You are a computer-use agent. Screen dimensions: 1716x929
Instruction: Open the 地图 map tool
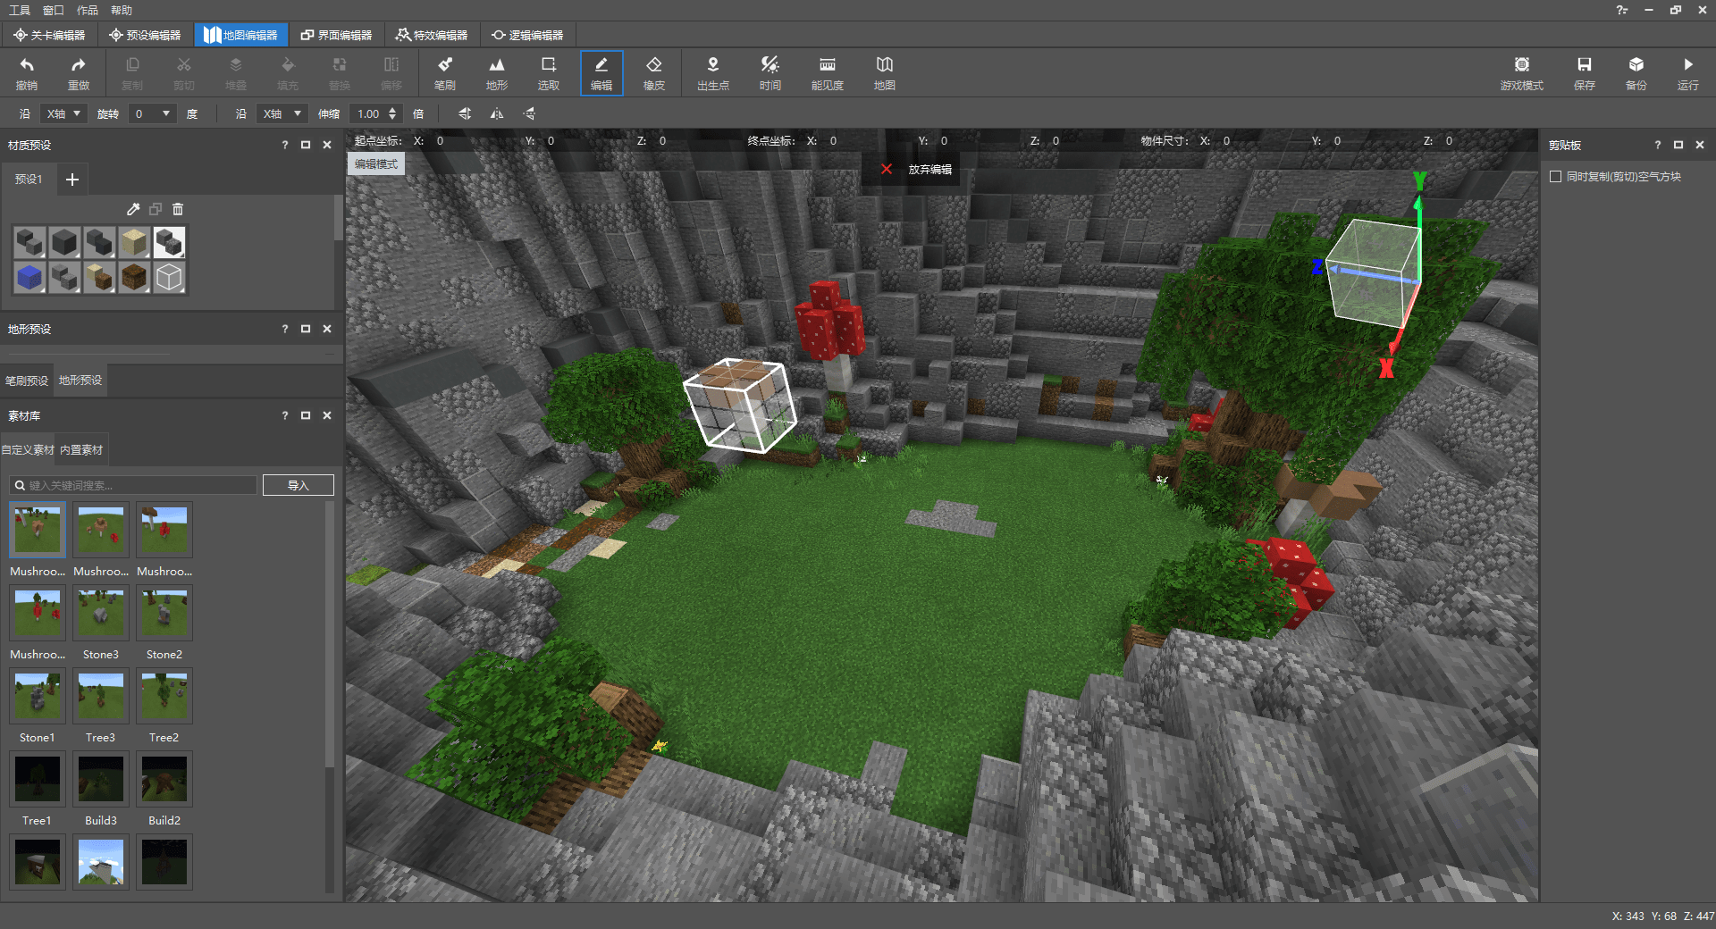pyautogui.click(x=884, y=73)
